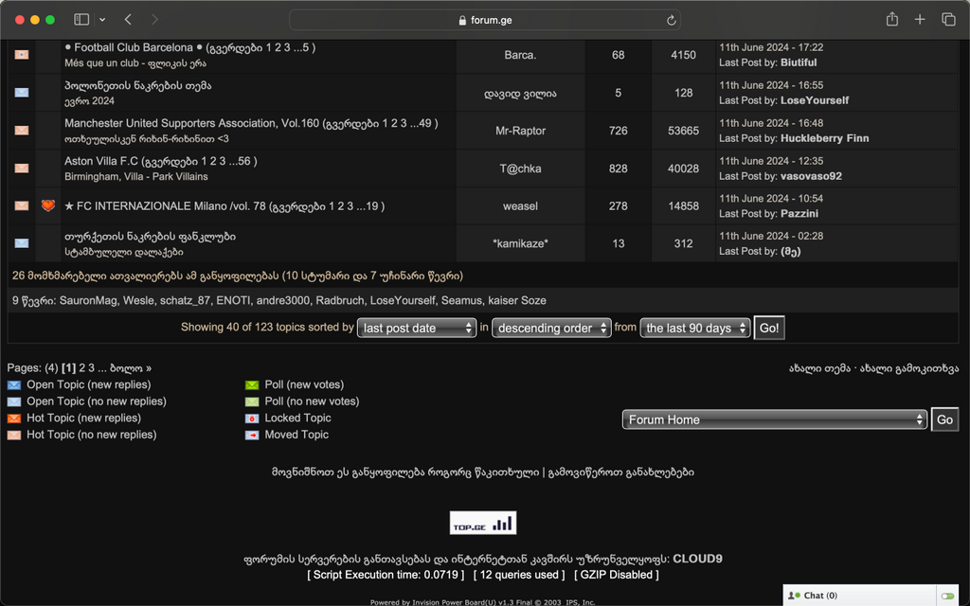Open the Forum Home jump dropdown
The height and width of the screenshot is (606, 970).
tap(774, 419)
